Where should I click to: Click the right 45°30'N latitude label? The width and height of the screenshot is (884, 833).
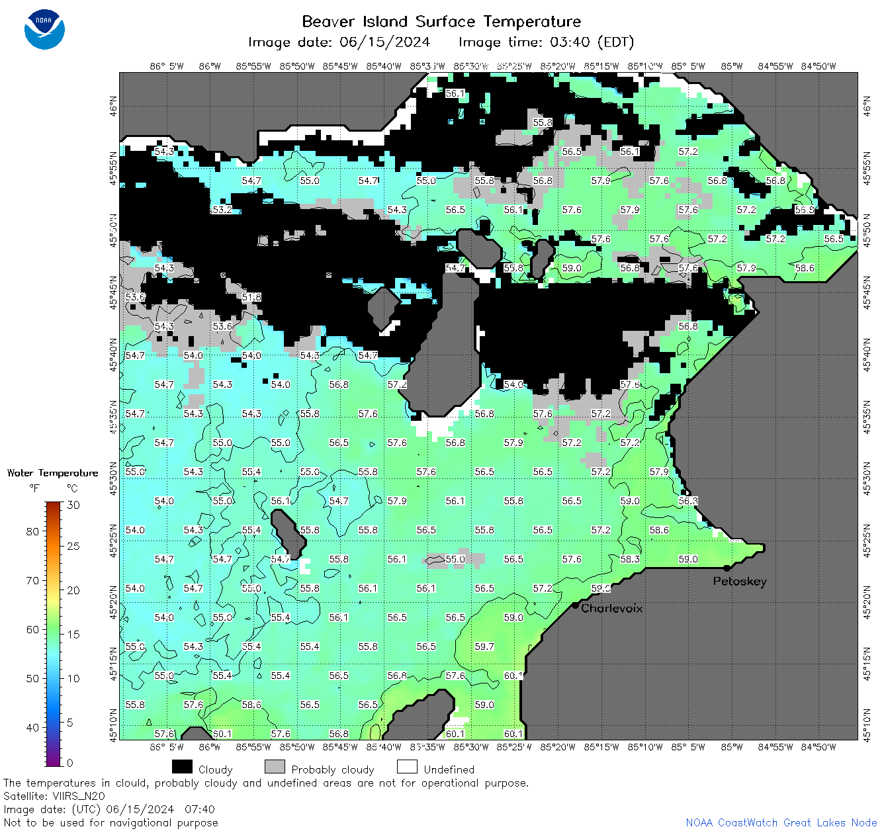click(x=867, y=478)
